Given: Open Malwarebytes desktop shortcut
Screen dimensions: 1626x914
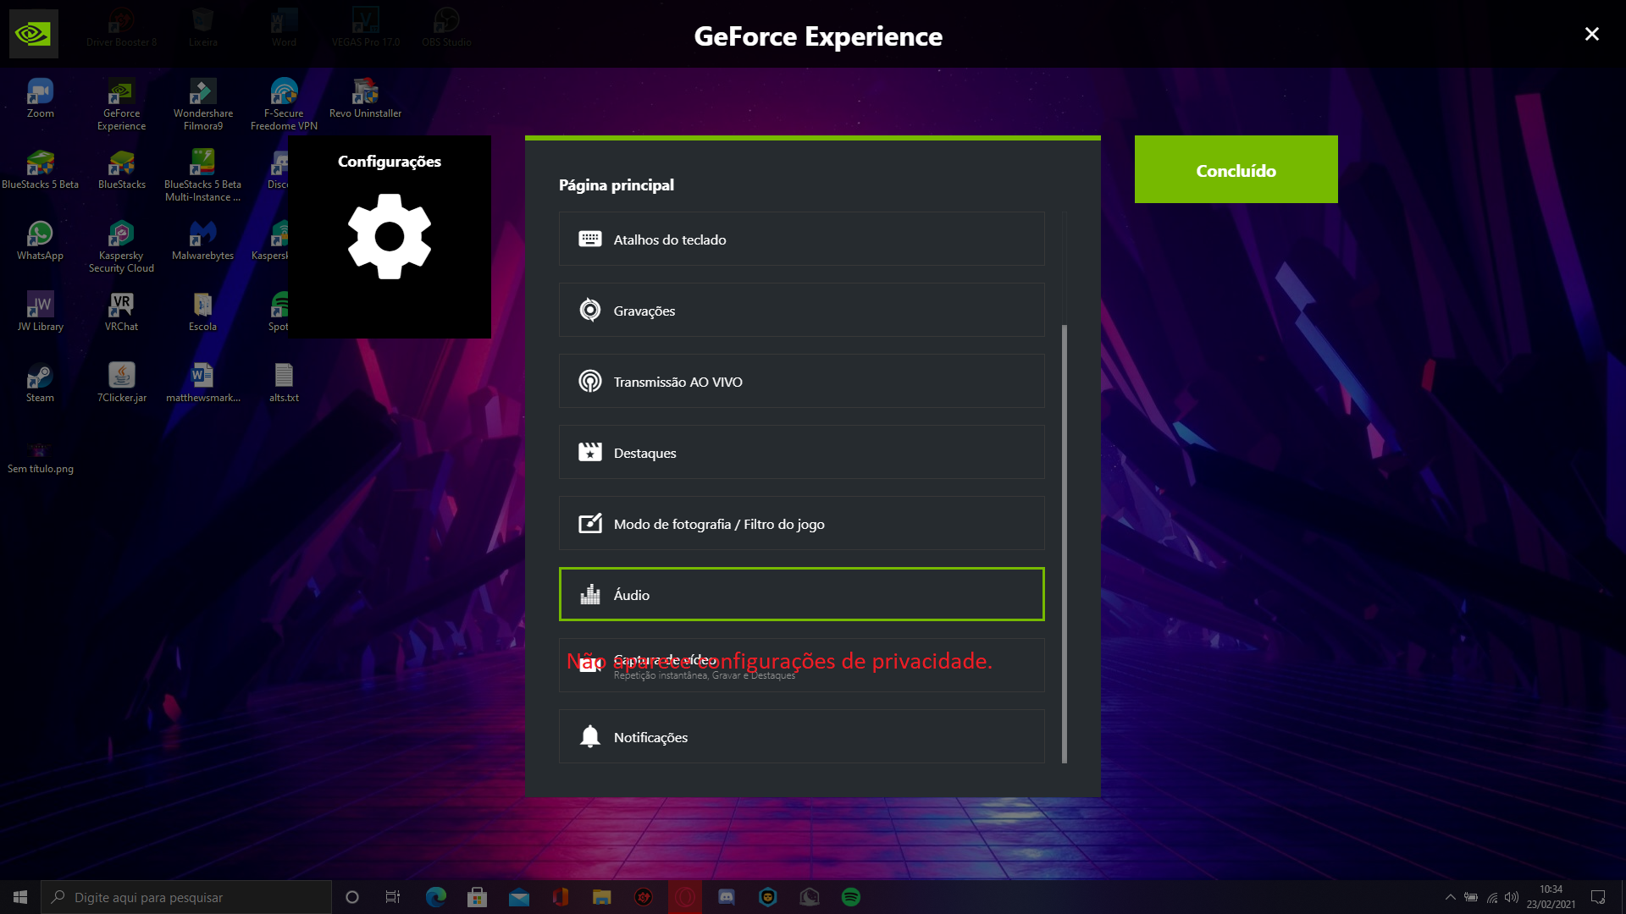Looking at the screenshot, I should click(x=203, y=240).
